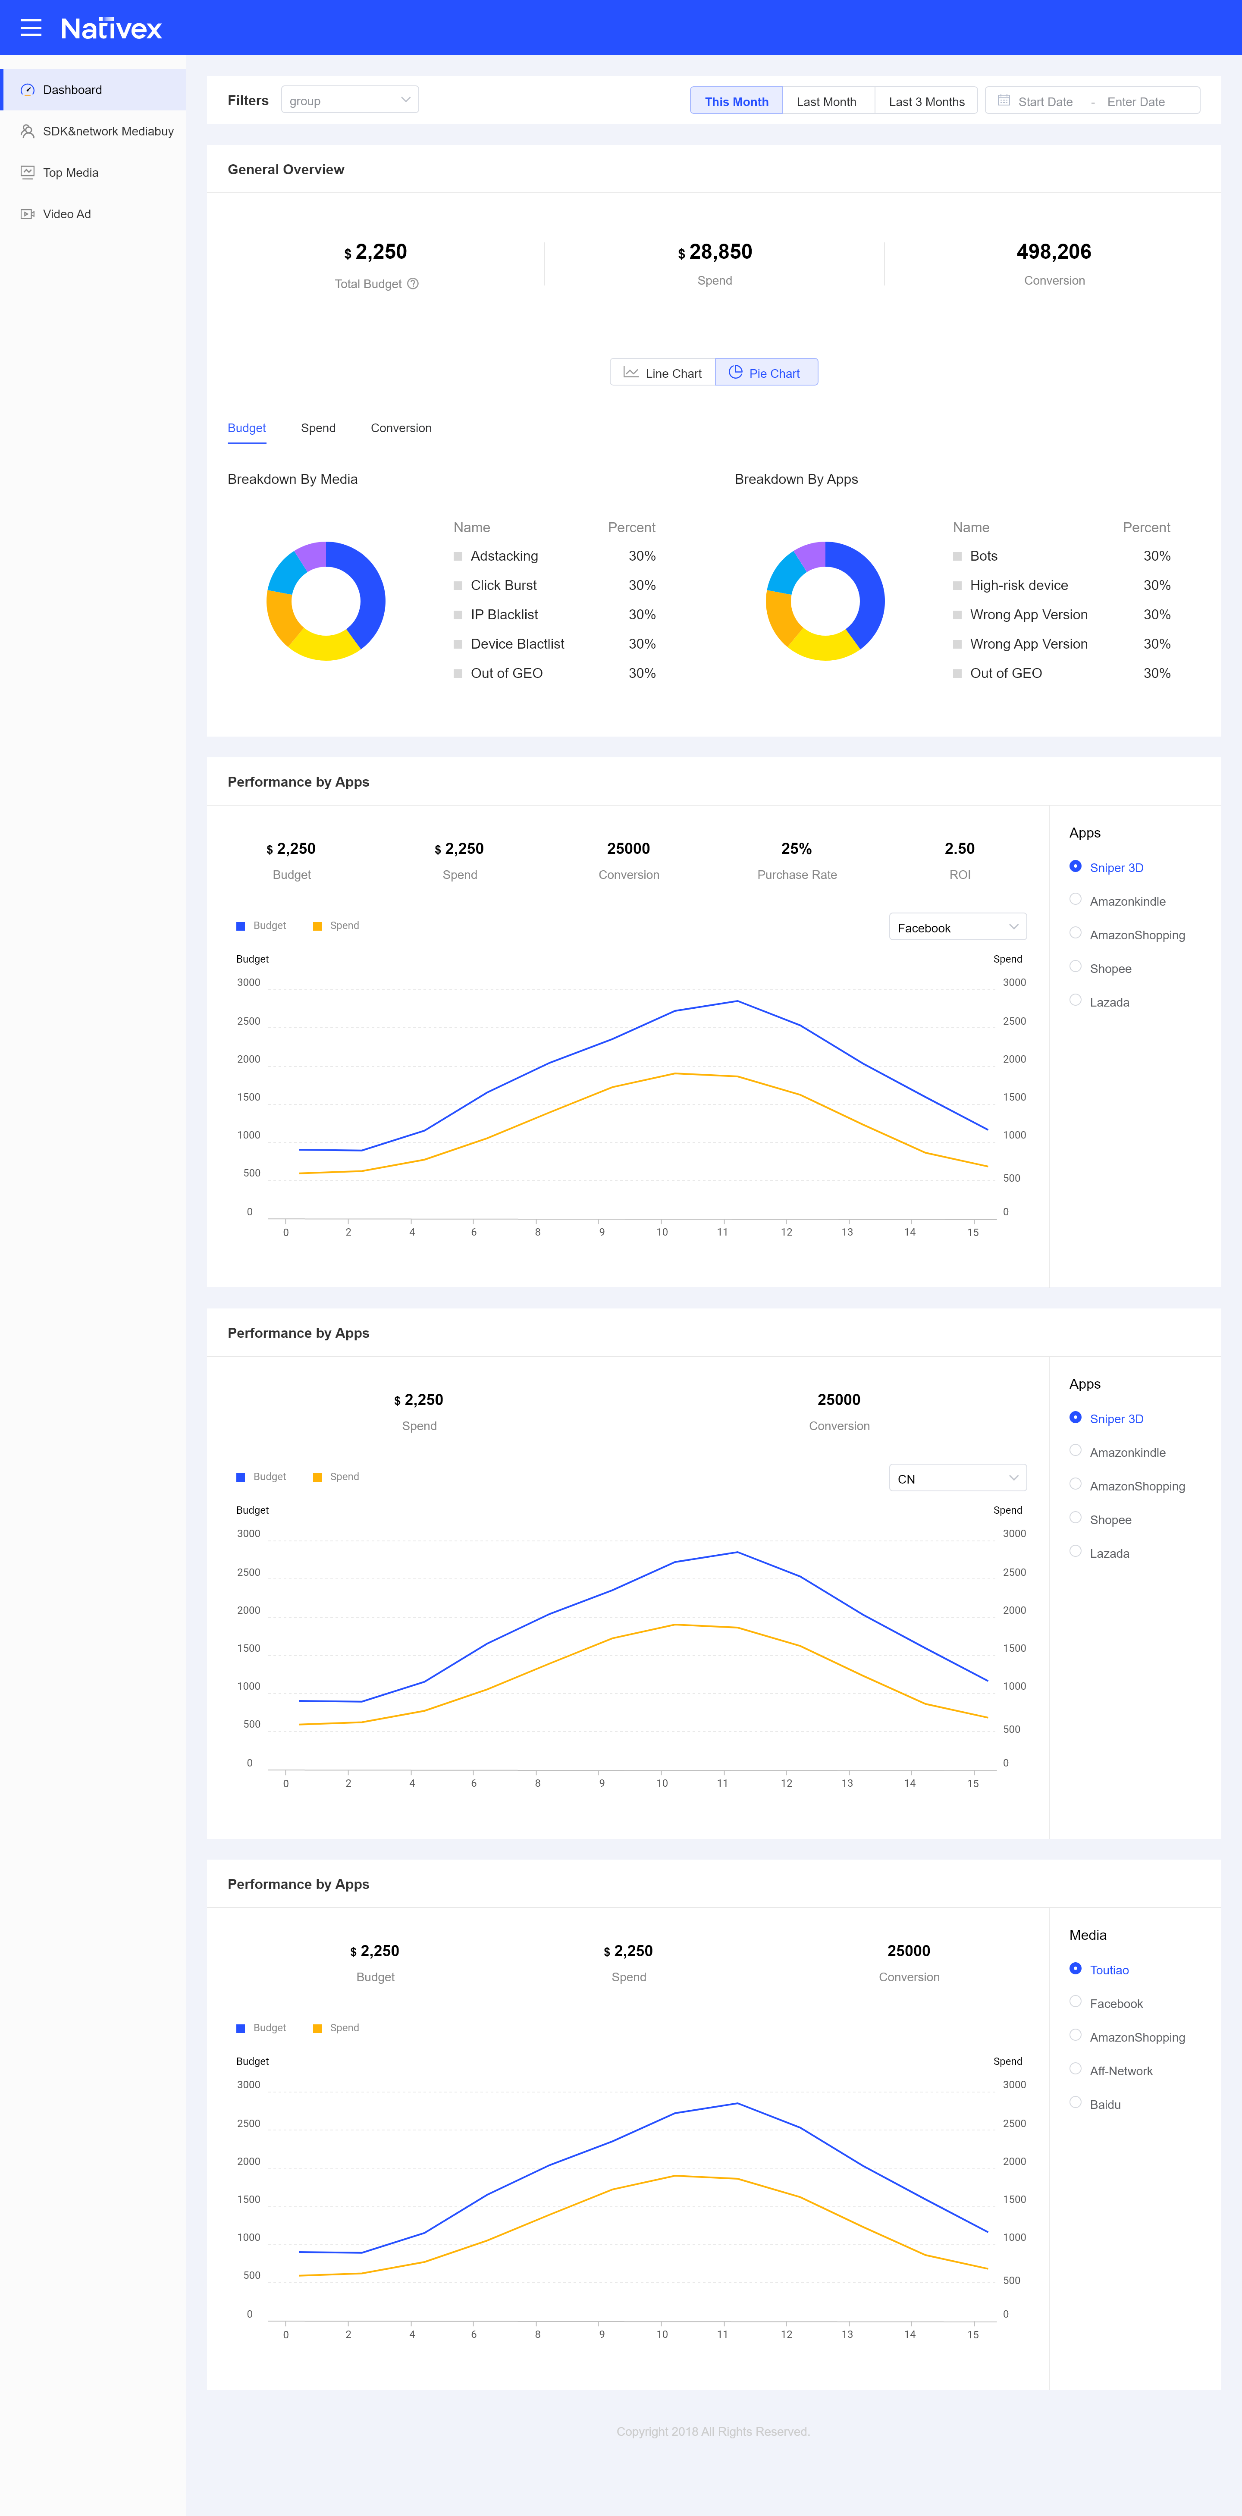
Task: Select the Spend tab
Action: (318, 429)
